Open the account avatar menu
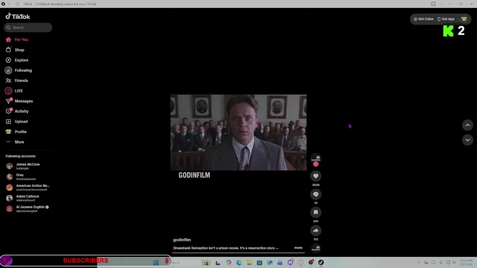The image size is (477, 268). click(x=464, y=19)
